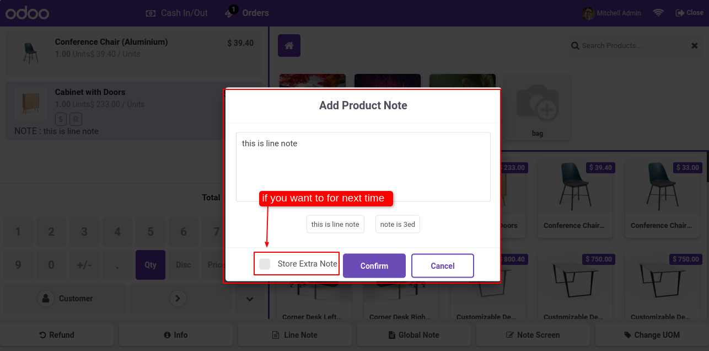The width and height of the screenshot is (709, 351).
Task: Click into the product note text area
Action: (x=363, y=167)
